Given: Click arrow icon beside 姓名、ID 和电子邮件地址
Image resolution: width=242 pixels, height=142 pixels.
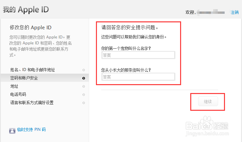Looking at the screenshot, I should coord(84,70).
